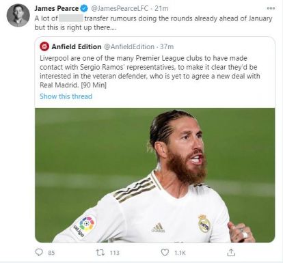The height and width of the screenshot is (263, 283).
Task: Click James Pearce verified badge
Action: [x=84, y=9]
